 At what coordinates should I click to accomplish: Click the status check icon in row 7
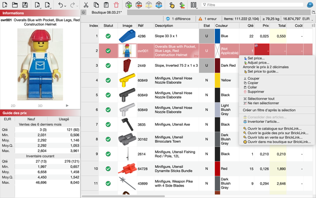[108, 124]
